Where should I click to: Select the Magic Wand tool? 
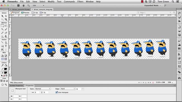coord(3,29)
